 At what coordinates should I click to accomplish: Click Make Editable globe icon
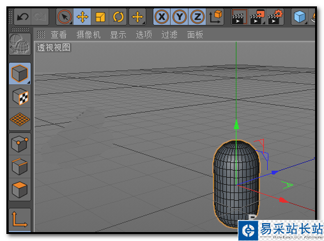click(x=20, y=44)
